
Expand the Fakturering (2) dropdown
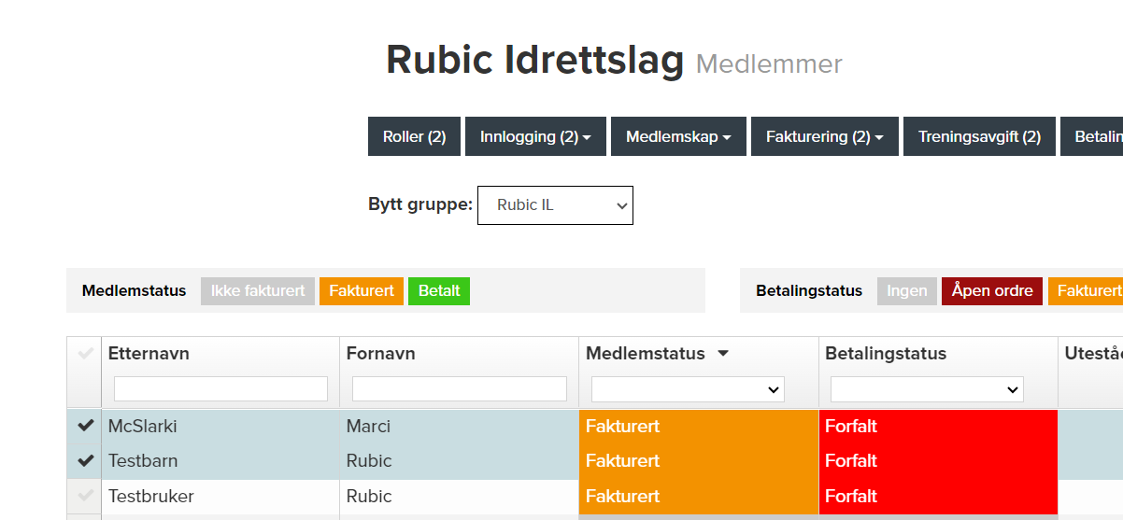[825, 136]
